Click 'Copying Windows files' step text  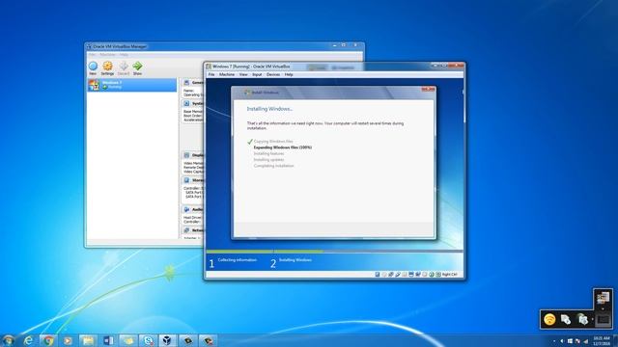(x=273, y=142)
